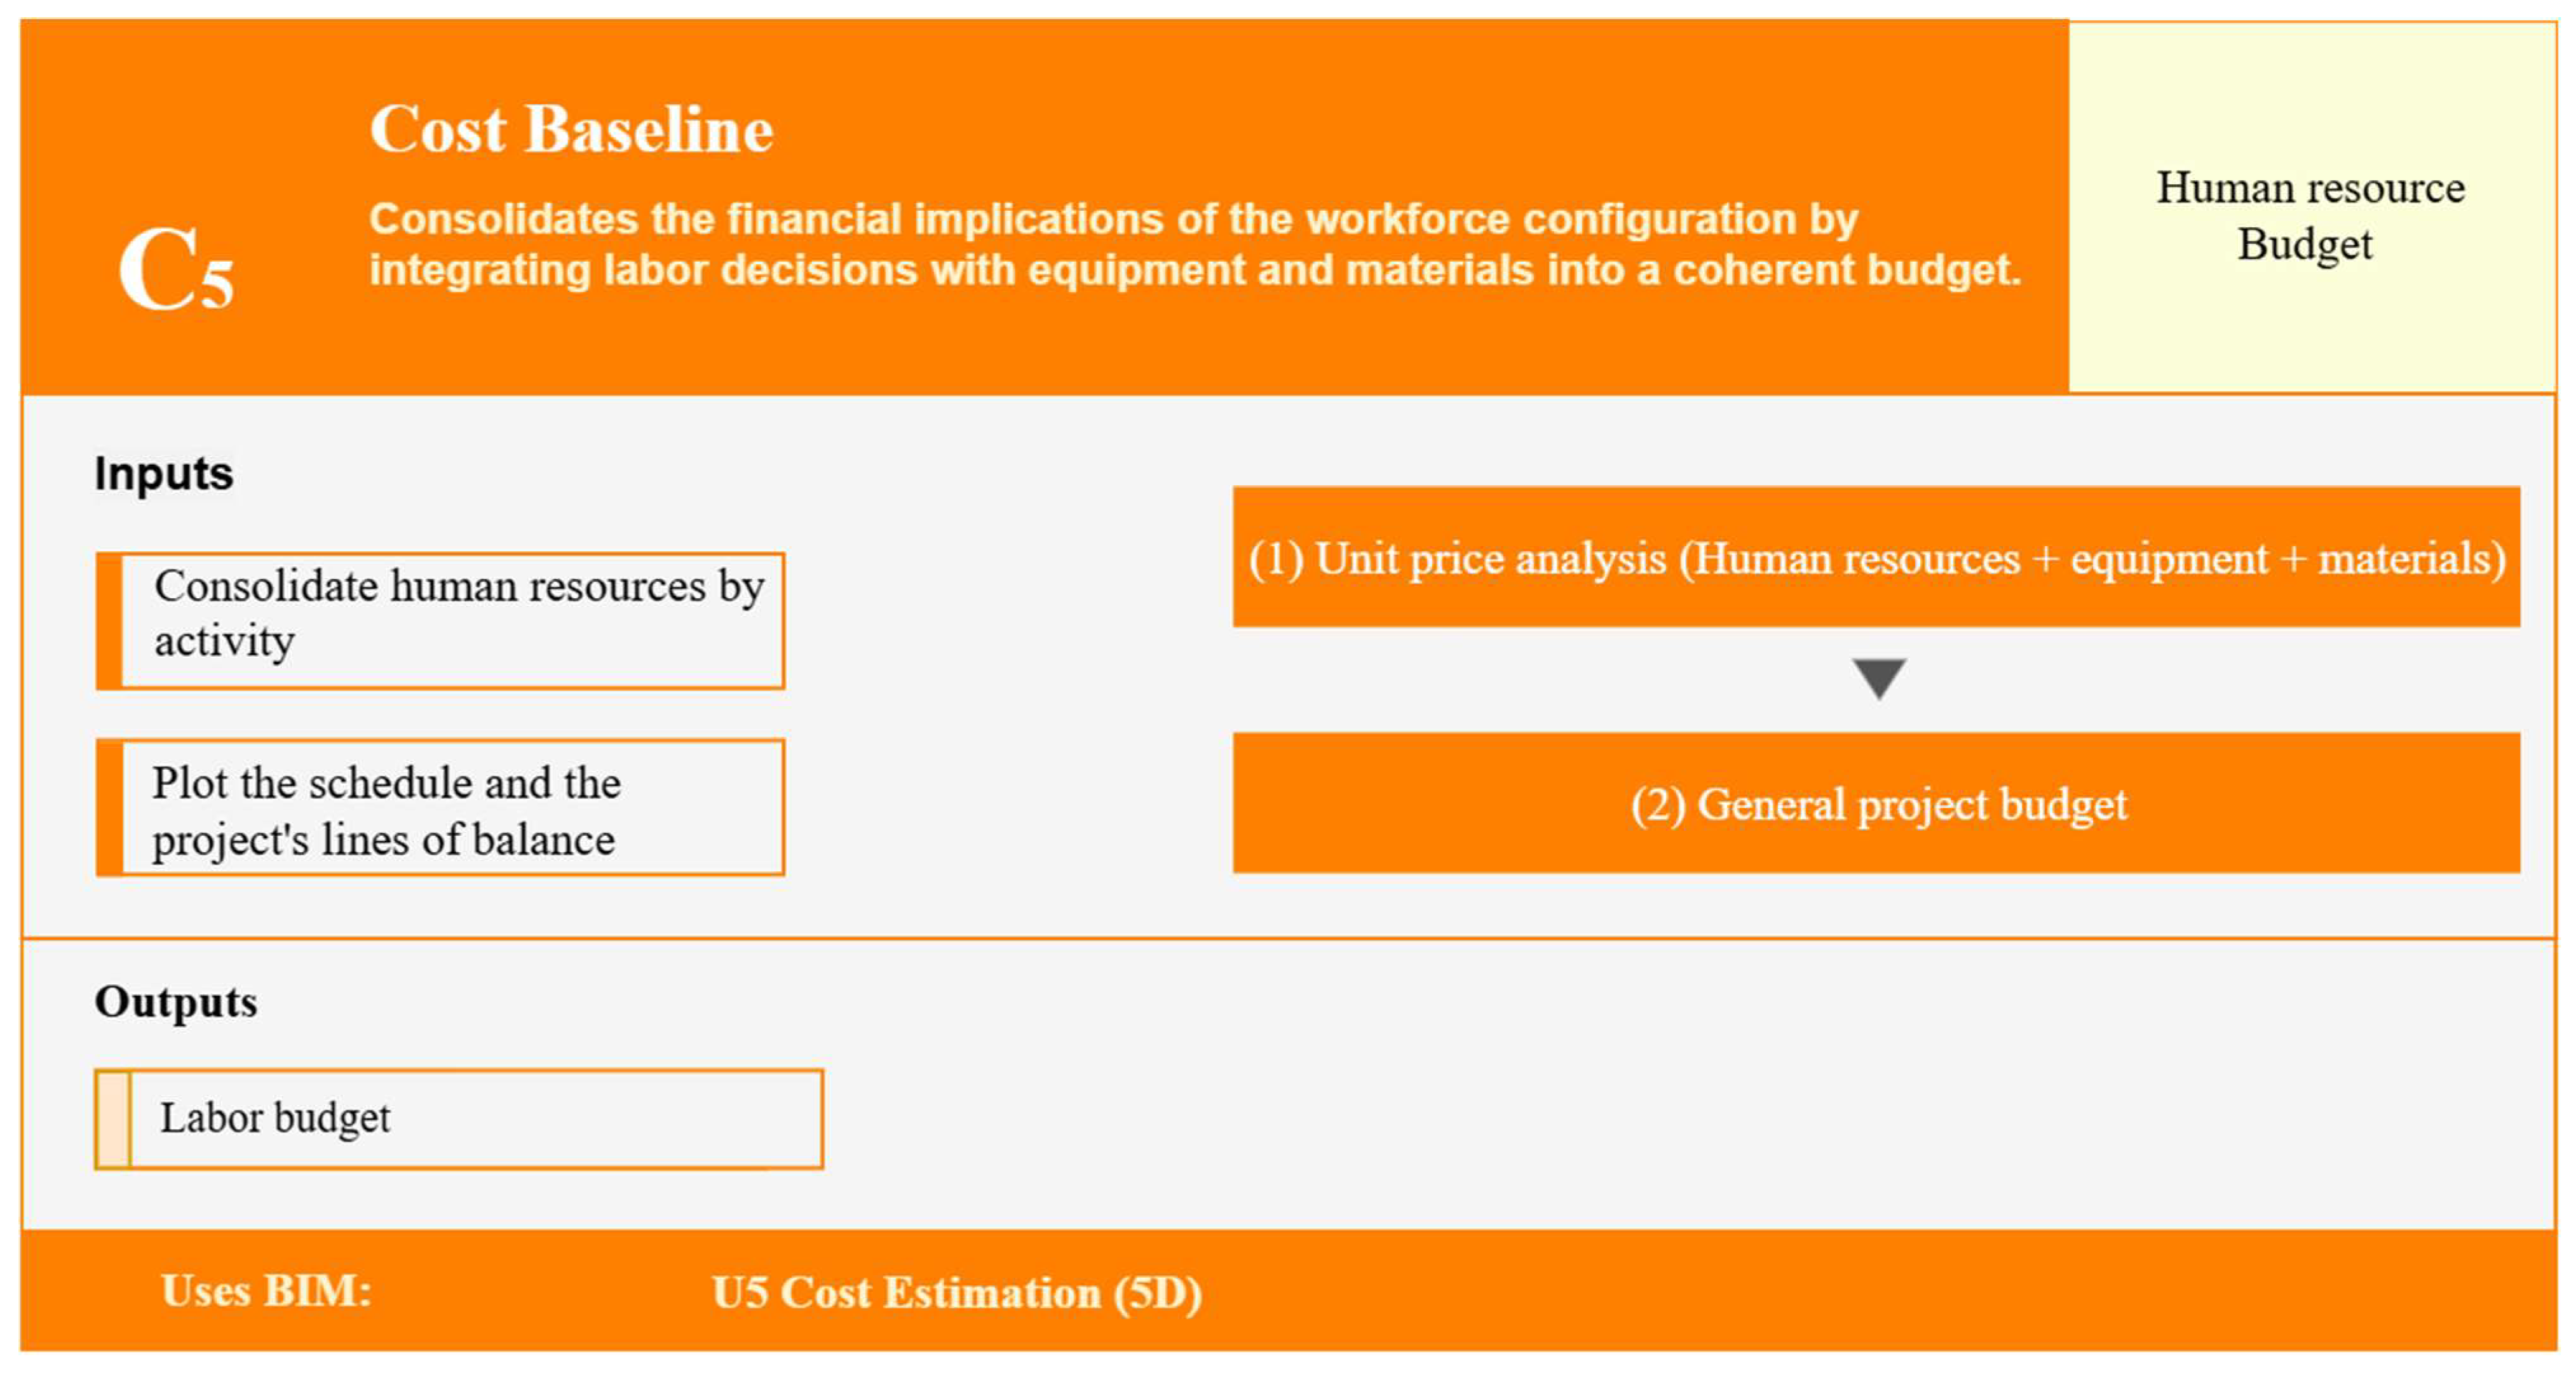Click the Uses BIM label
The height and width of the screenshot is (1373, 2576).
tap(266, 1291)
